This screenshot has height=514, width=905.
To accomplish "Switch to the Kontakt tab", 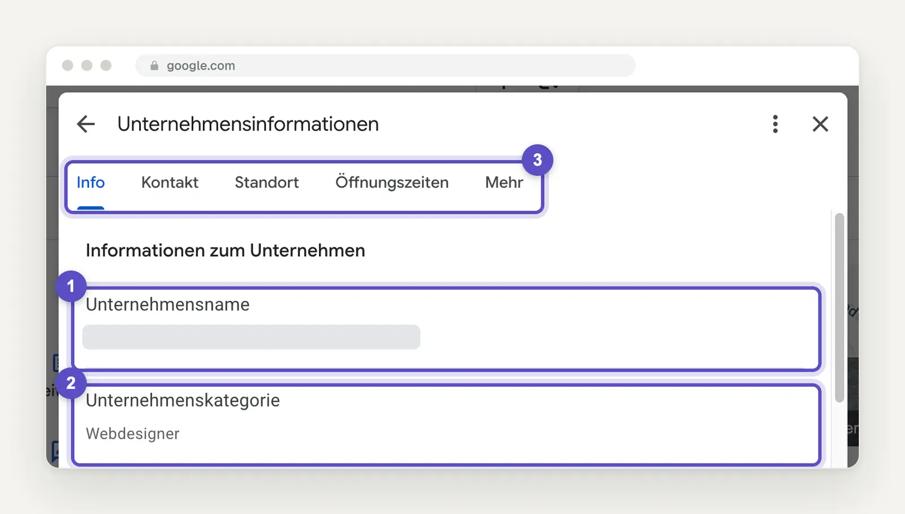I will pyautogui.click(x=170, y=183).
